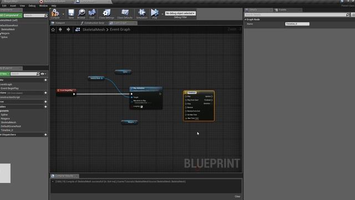
Task: Click the Stop pin on Timeline node
Action: pyautogui.click(x=186, y=104)
